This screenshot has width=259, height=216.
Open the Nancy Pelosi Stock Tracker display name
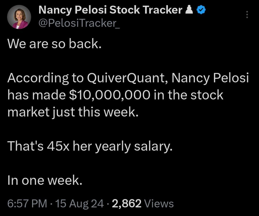(x=110, y=10)
